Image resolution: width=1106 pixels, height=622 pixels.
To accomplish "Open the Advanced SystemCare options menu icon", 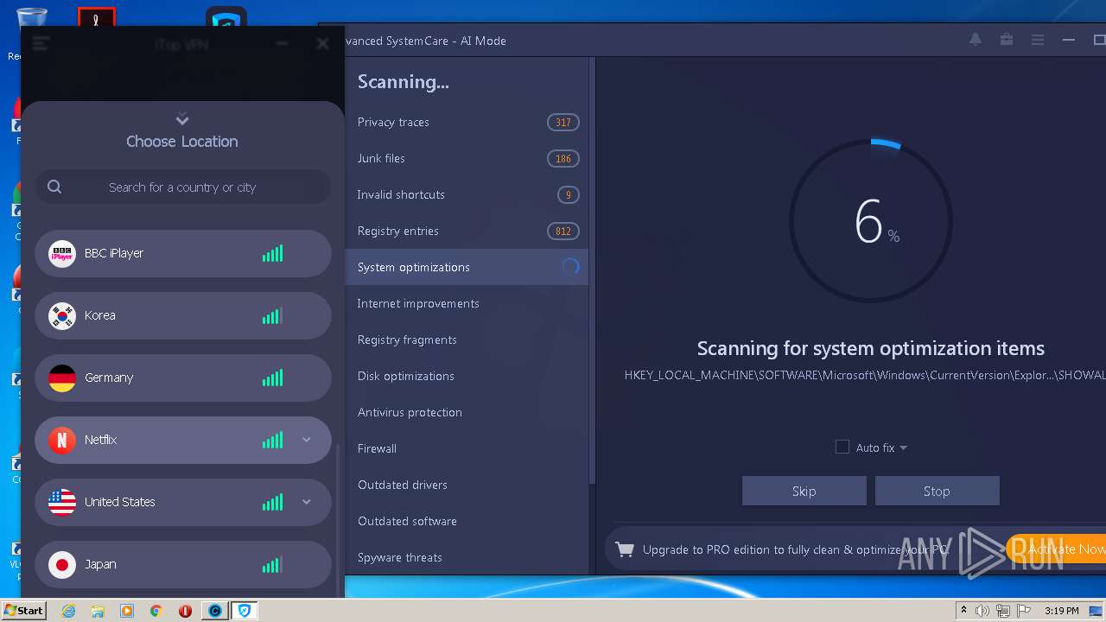I will coord(1038,40).
